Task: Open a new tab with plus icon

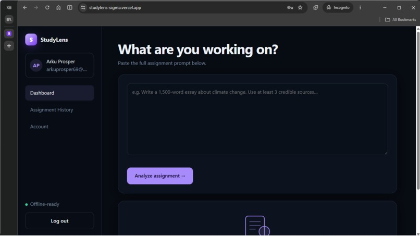Action: click(9, 46)
